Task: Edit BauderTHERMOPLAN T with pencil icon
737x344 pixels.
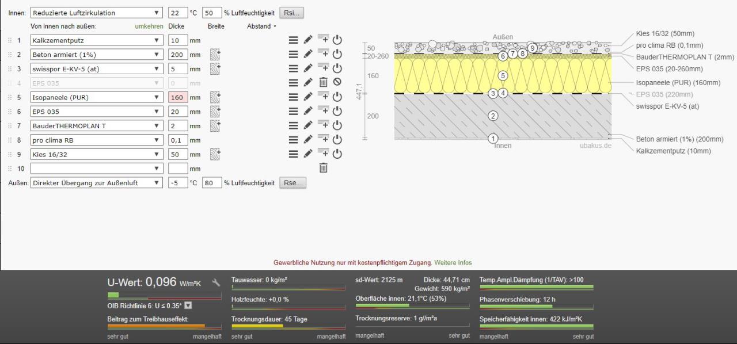Action: click(308, 125)
